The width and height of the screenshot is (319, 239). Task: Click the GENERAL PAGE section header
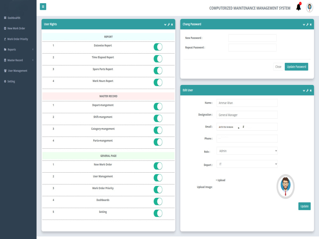click(108, 156)
